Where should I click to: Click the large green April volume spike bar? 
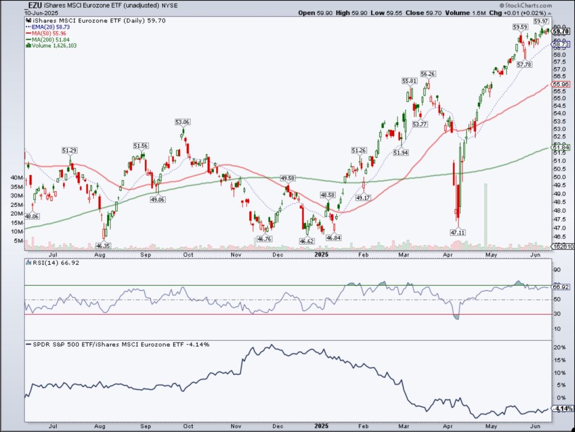(x=486, y=217)
